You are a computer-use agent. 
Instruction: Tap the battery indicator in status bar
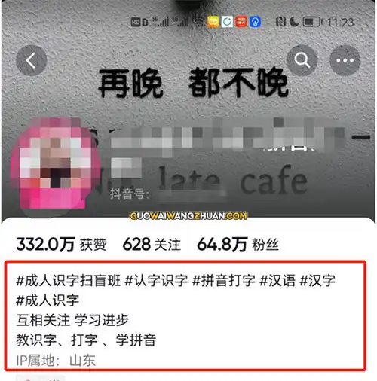pyautogui.click(x=312, y=22)
